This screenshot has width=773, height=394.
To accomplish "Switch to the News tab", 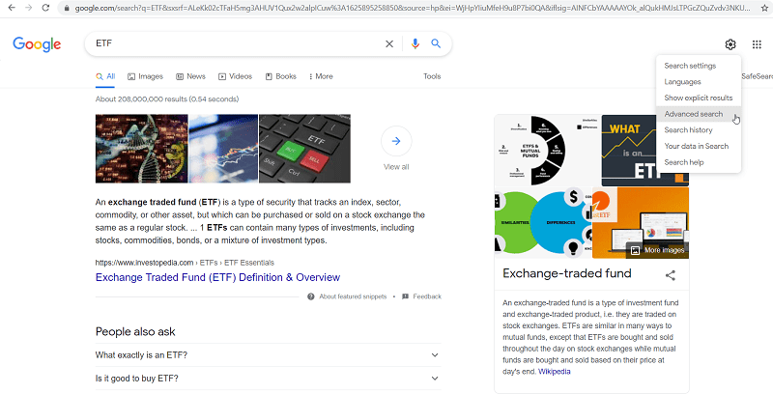I will coord(190,76).
